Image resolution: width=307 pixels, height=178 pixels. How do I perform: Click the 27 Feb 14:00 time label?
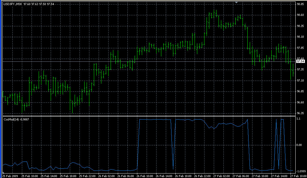(x=279, y=176)
